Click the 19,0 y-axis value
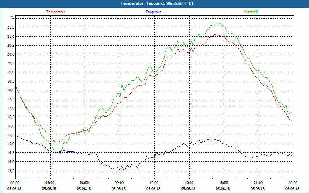 point(11,72)
